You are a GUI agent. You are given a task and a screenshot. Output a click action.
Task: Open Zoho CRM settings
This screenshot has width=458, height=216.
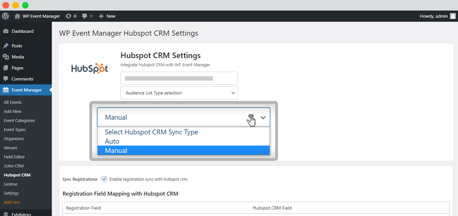point(14,166)
